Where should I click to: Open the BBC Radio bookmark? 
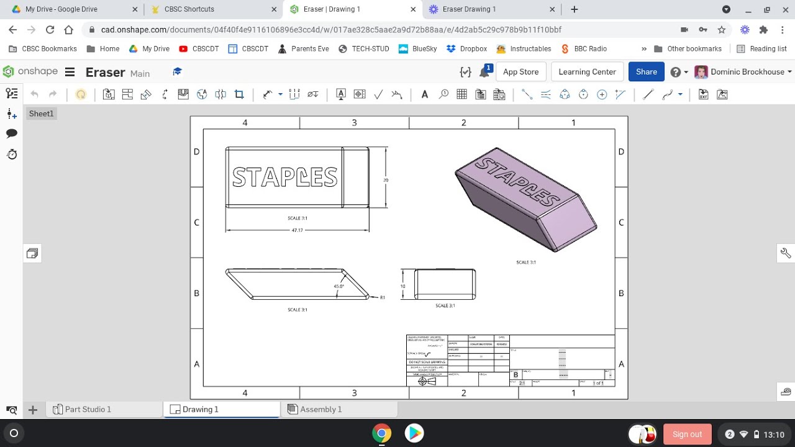[x=583, y=48]
